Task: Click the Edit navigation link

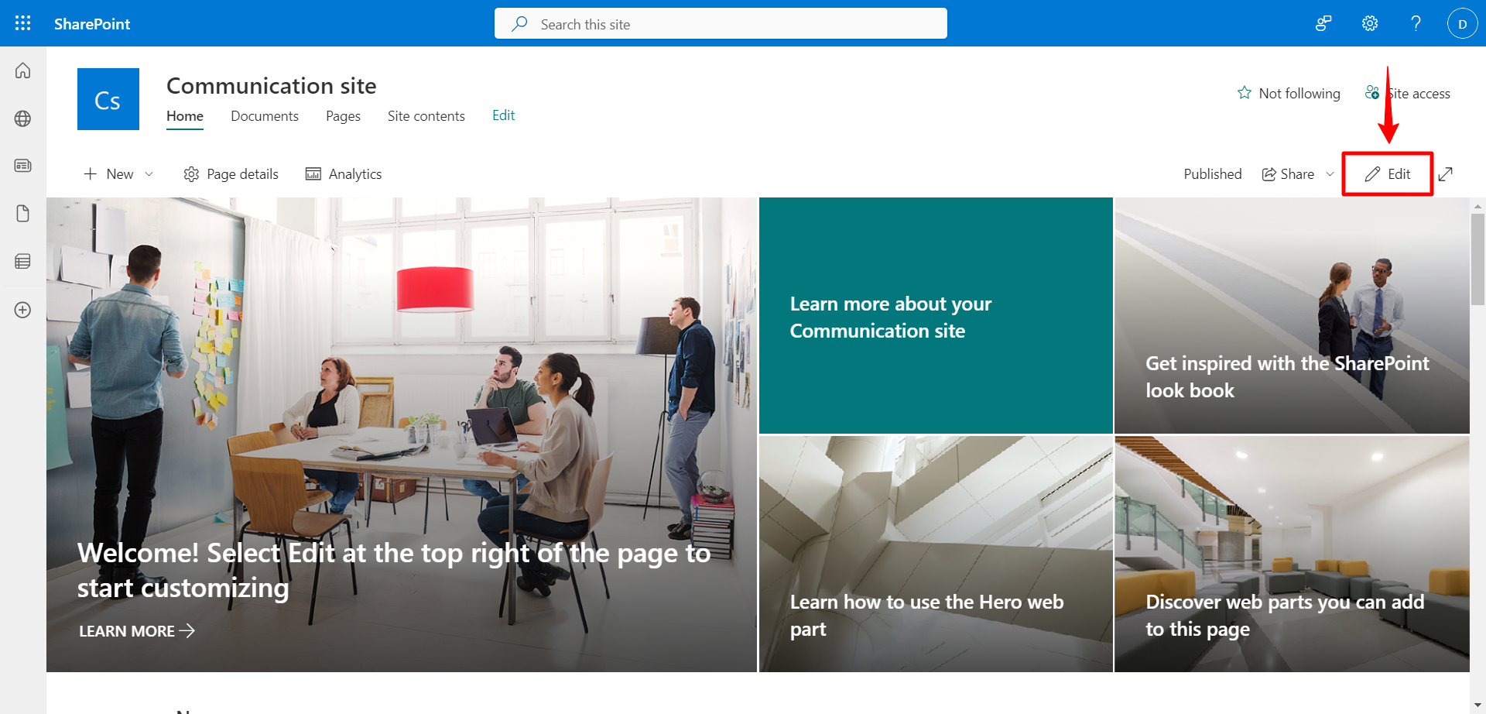Action: click(504, 115)
